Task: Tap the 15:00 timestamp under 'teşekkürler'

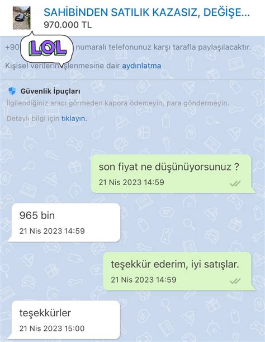Action: (52, 328)
